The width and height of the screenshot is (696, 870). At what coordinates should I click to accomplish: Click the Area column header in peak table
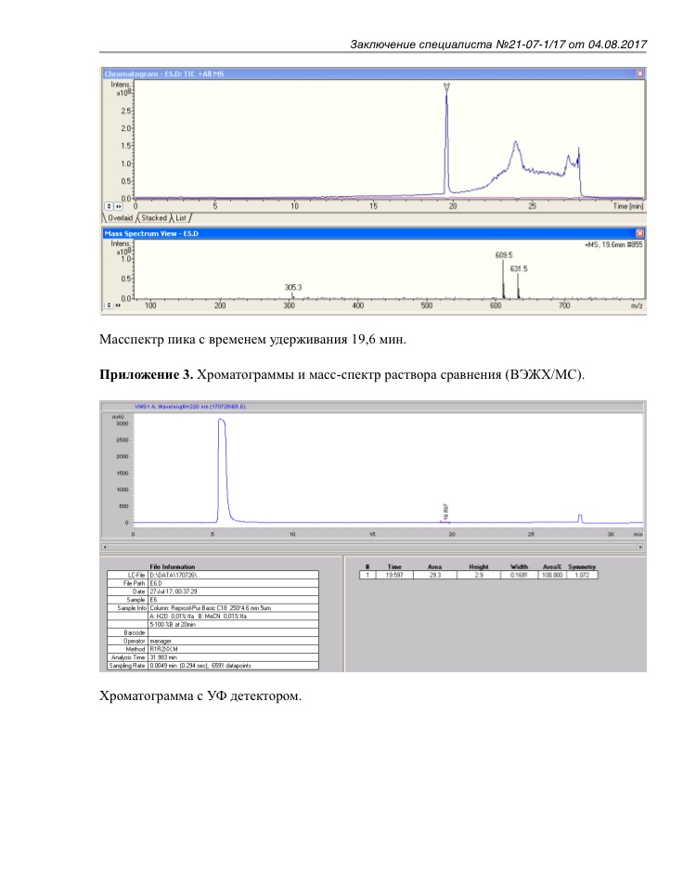pyautogui.click(x=434, y=566)
